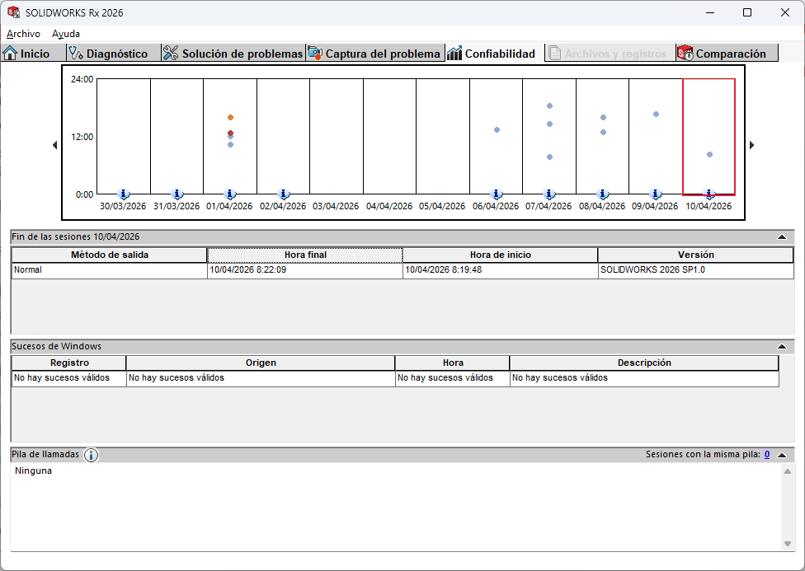Viewport: 805px width, 571px height.
Task: Open Solución de problemas tab
Action: click(x=233, y=54)
